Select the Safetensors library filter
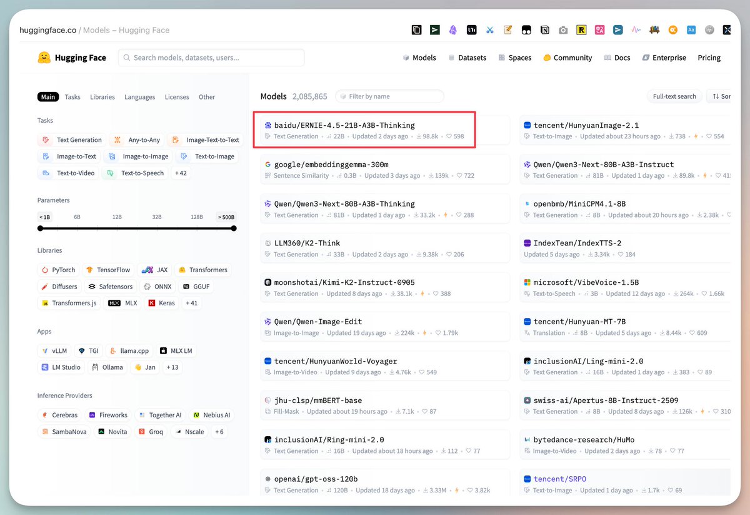Image resolution: width=750 pixels, height=515 pixels. [x=111, y=287]
